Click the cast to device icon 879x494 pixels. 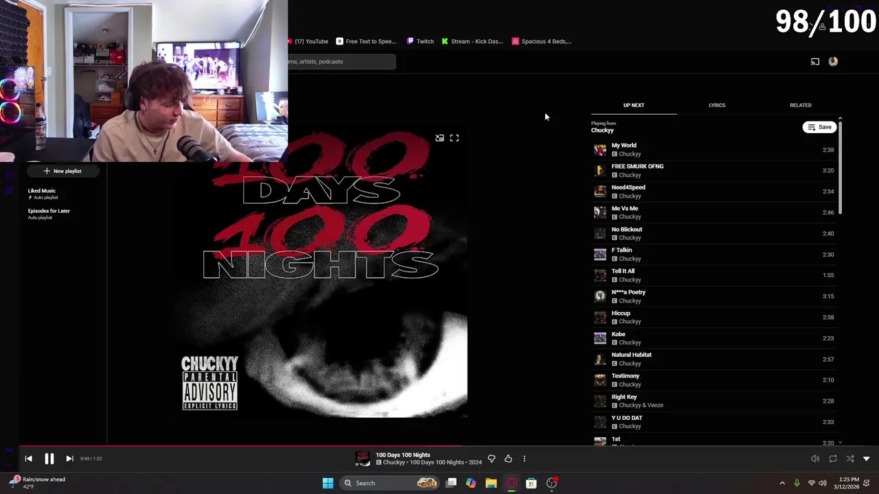pos(815,62)
